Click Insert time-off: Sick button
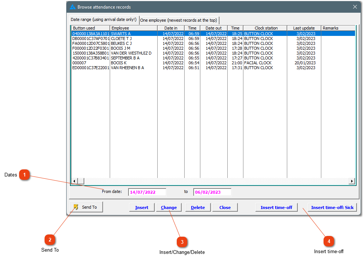The height and width of the screenshot is (261, 364). 332,208
